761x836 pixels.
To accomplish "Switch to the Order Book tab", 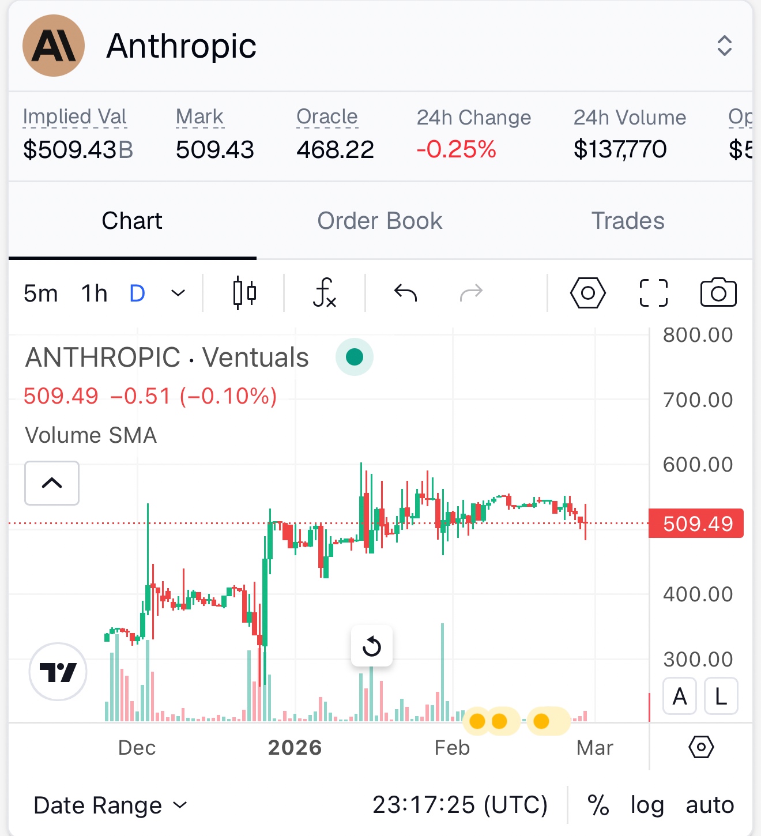I will pos(380,221).
